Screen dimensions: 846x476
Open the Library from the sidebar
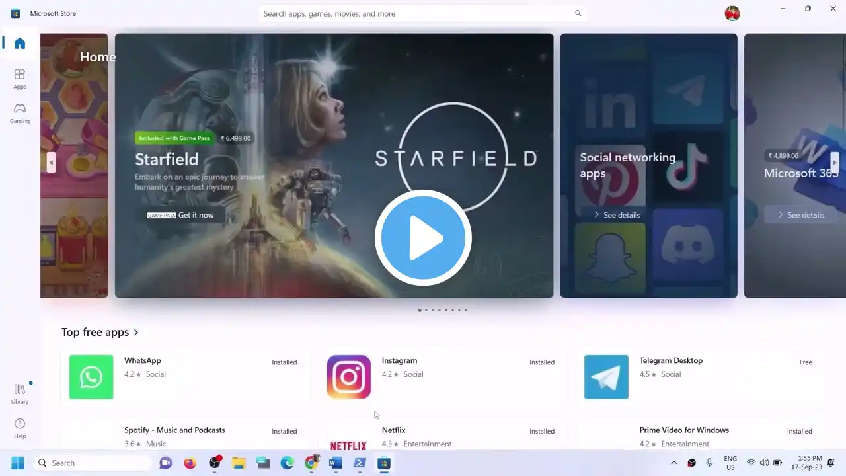point(20,394)
